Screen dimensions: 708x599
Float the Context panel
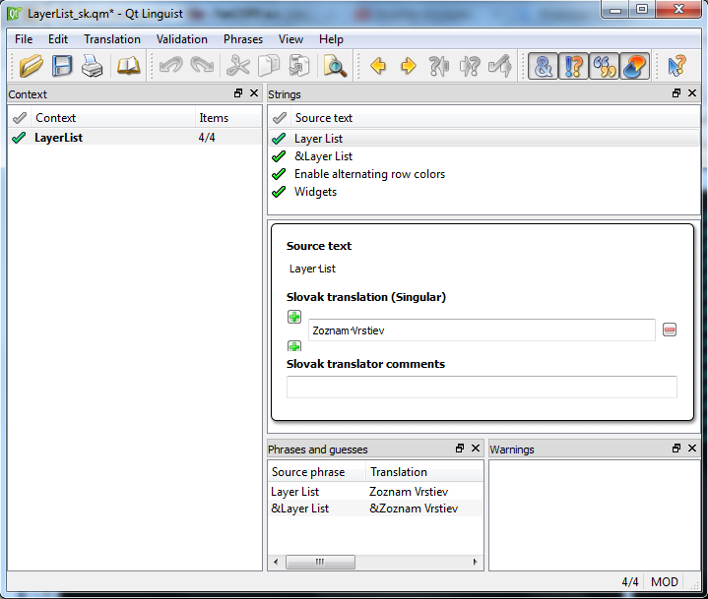[x=238, y=93]
